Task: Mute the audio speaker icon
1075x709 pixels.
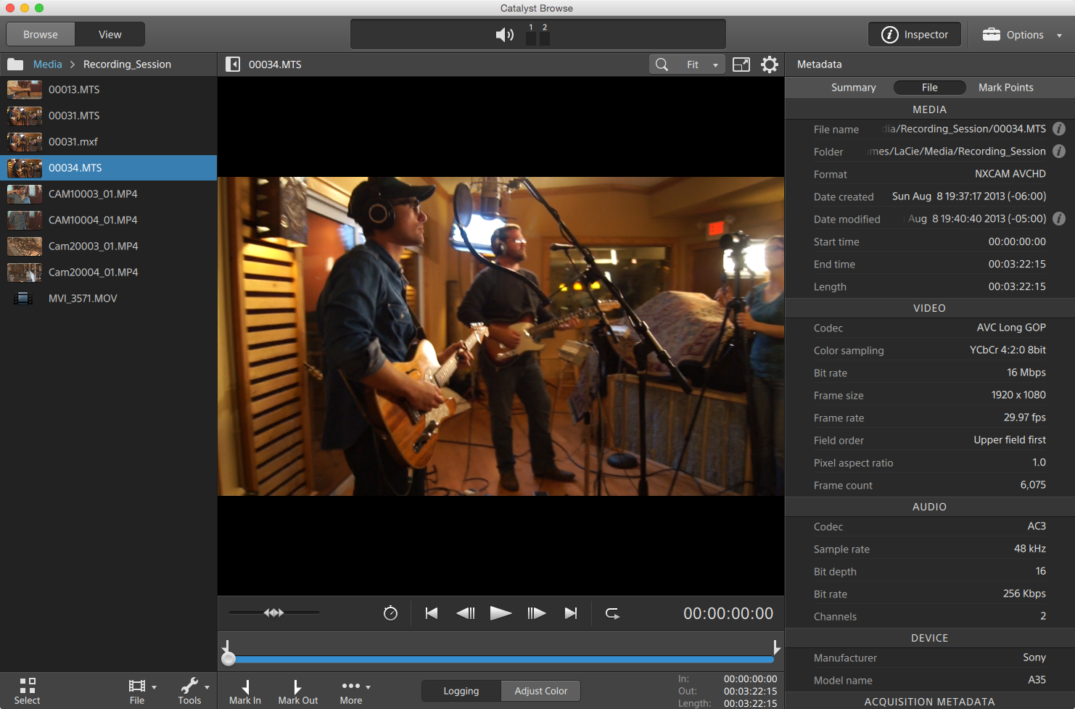Action: tap(504, 35)
